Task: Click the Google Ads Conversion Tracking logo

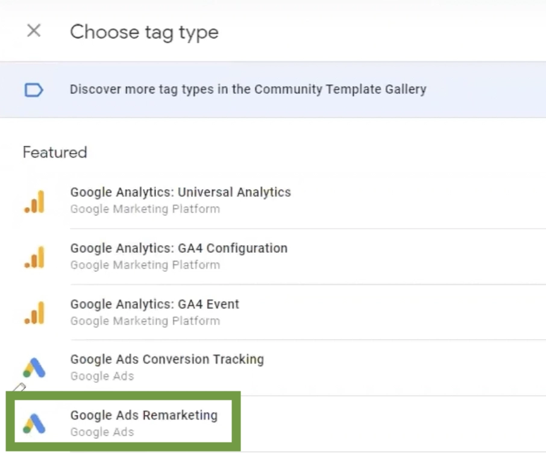Action: click(34, 368)
